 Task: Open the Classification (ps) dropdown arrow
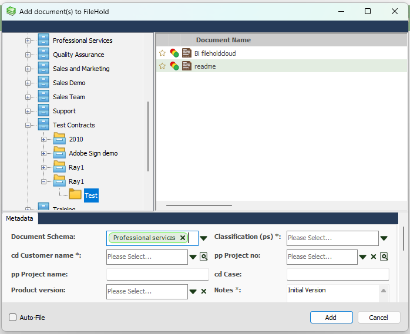coord(384,238)
